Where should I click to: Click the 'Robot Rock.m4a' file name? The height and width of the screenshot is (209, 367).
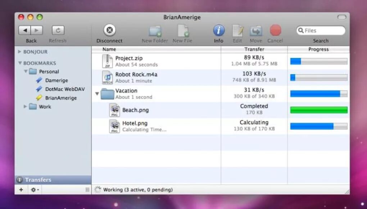tap(136, 75)
